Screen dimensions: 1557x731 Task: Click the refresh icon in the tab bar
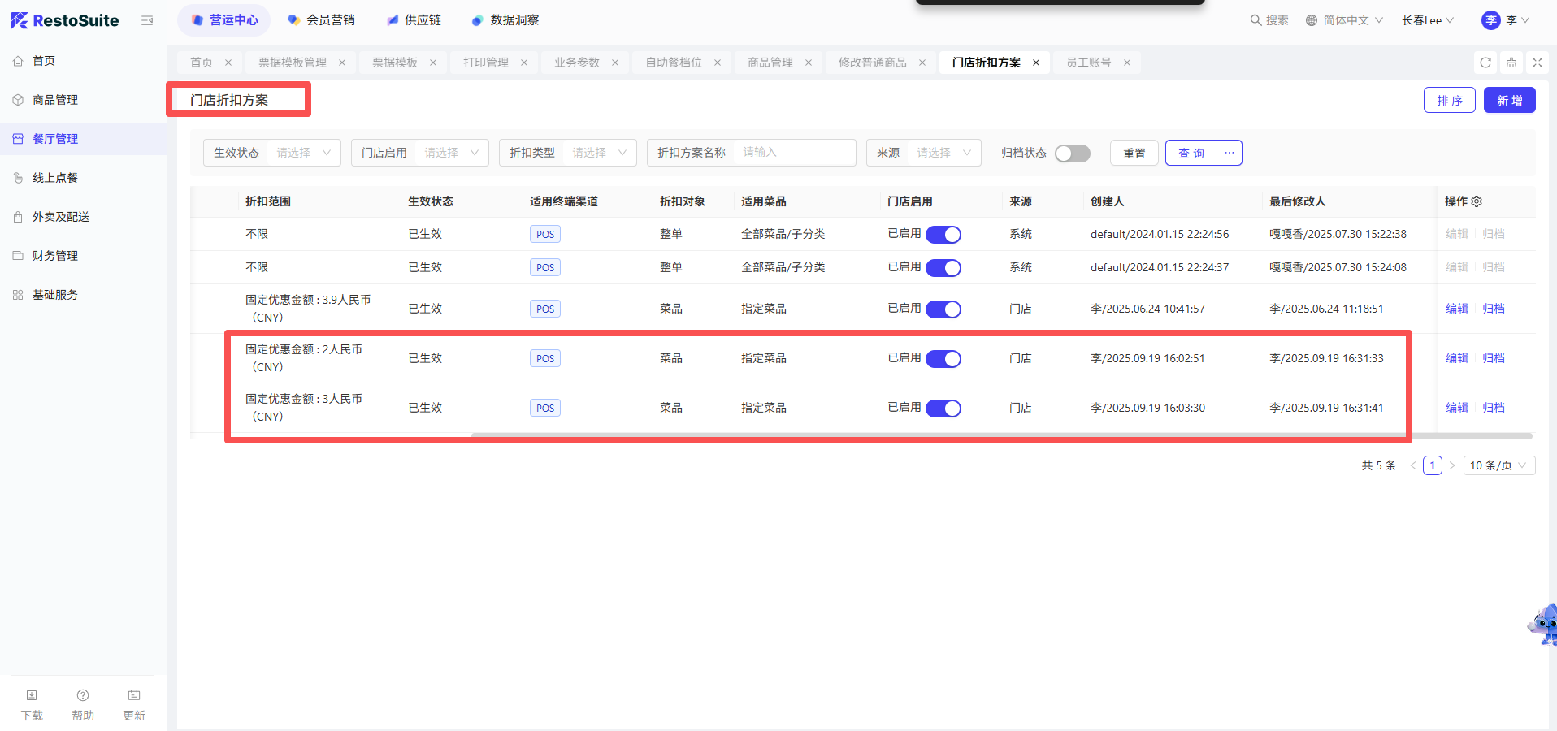click(1485, 63)
